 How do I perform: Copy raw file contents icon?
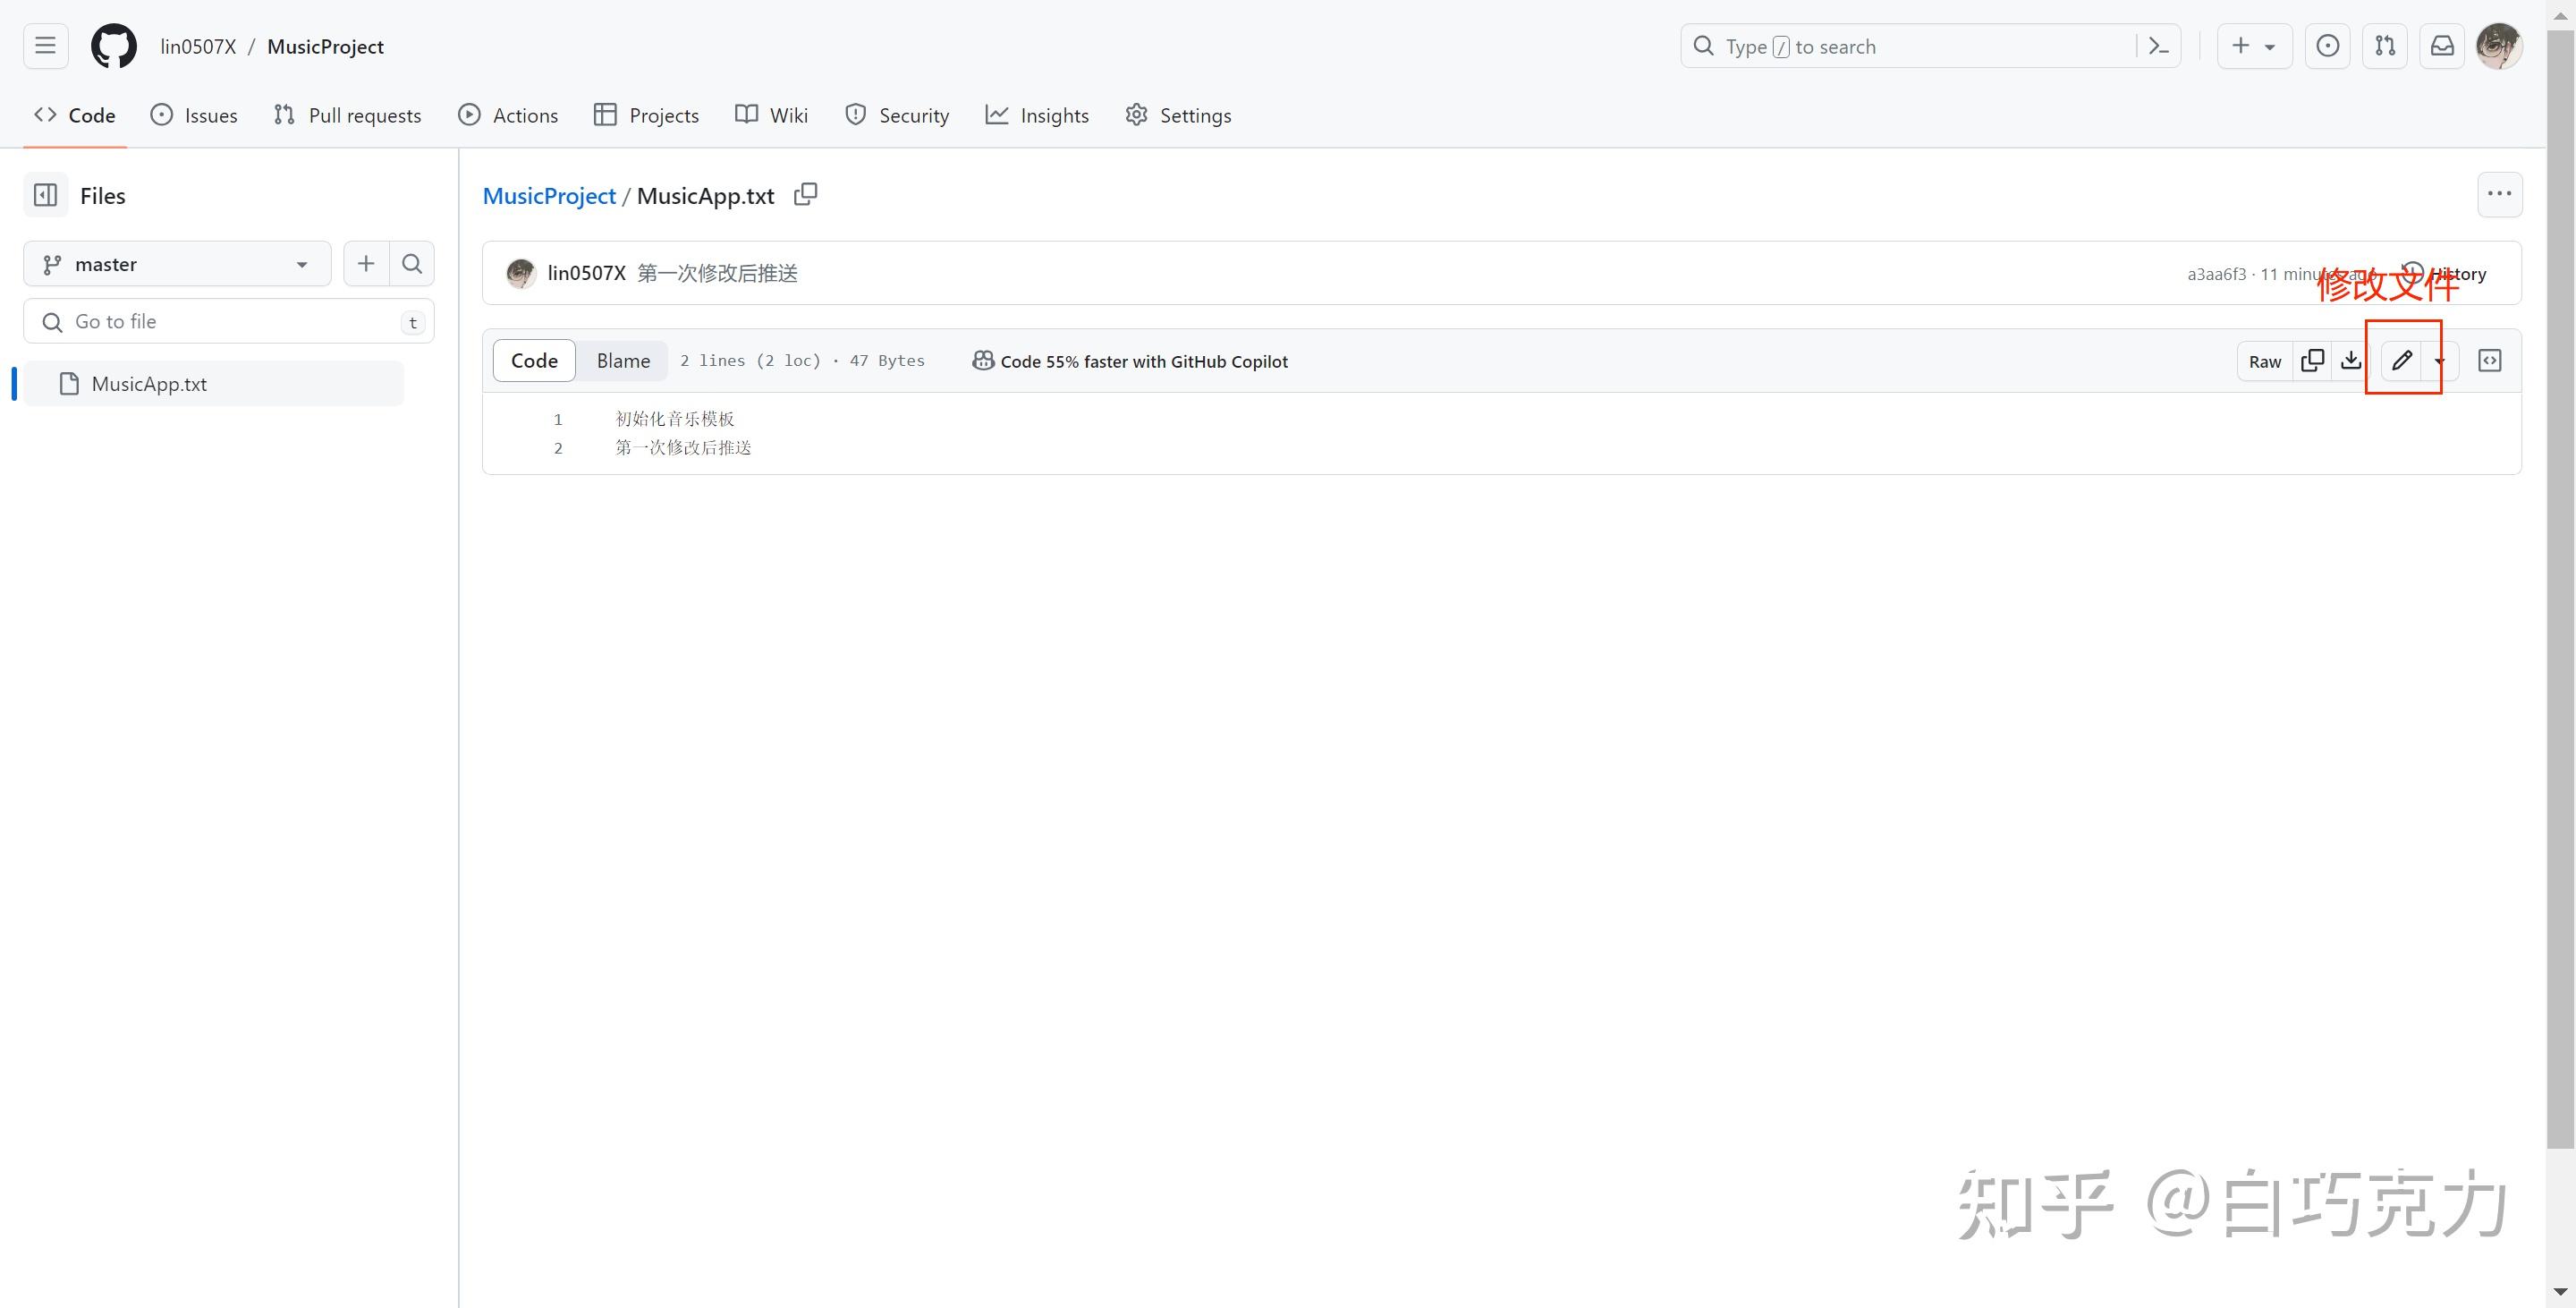pyautogui.click(x=2313, y=360)
